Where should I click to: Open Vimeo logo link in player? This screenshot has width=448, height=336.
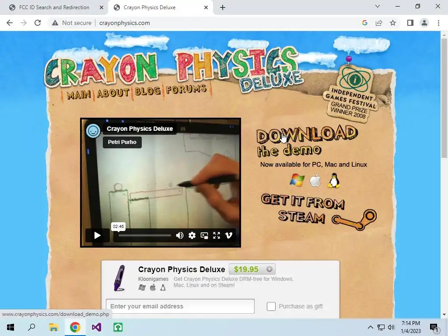[229, 235]
